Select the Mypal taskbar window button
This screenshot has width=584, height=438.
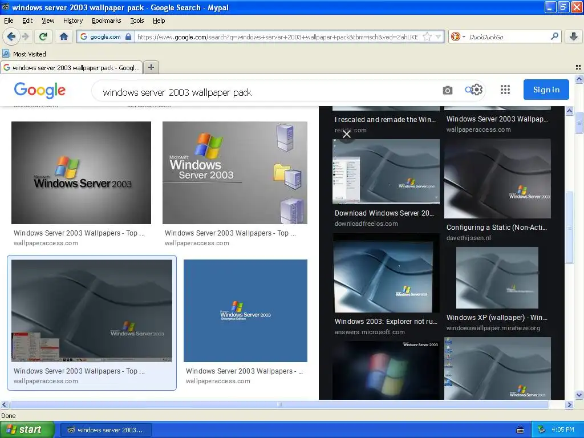coord(106,430)
